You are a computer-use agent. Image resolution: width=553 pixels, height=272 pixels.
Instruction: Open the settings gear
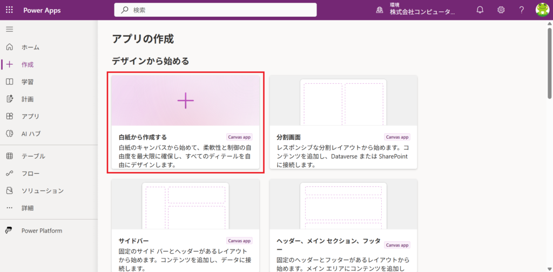pyautogui.click(x=501, y=10)
